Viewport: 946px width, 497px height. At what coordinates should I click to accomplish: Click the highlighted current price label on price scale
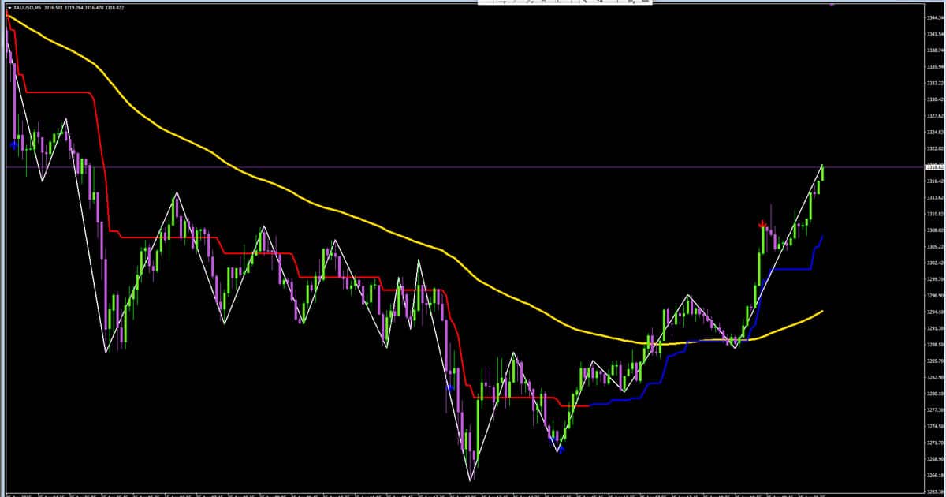(x=934, y=167)
